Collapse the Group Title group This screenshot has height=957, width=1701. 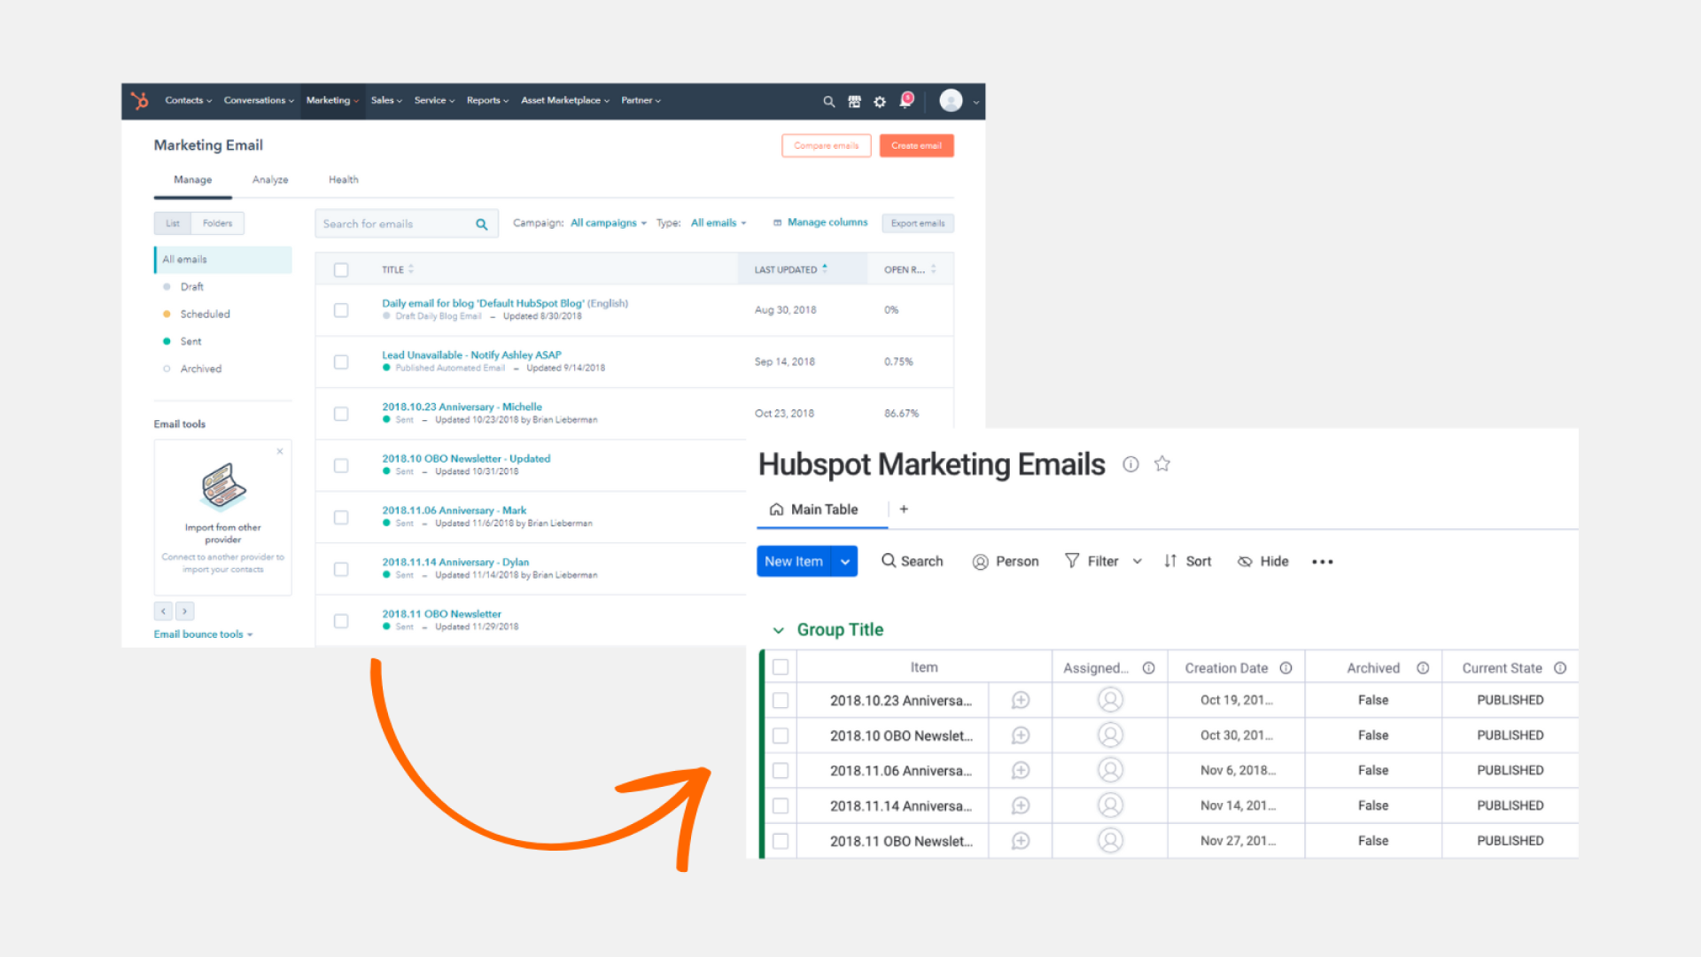click(778, 631)
